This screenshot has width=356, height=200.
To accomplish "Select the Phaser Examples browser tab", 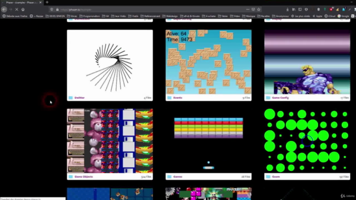I will [x=22, y=2].
